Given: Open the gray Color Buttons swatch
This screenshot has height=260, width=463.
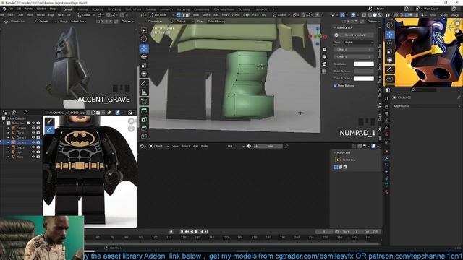Looking at the screenshot, I should click(x=364, y=71).
